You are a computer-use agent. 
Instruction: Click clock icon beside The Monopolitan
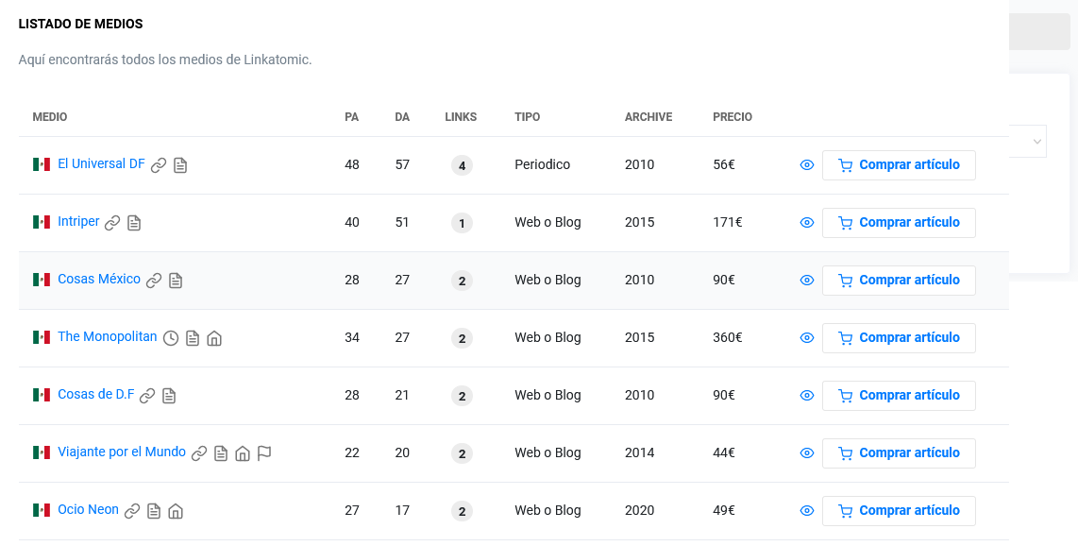(171, 338)
